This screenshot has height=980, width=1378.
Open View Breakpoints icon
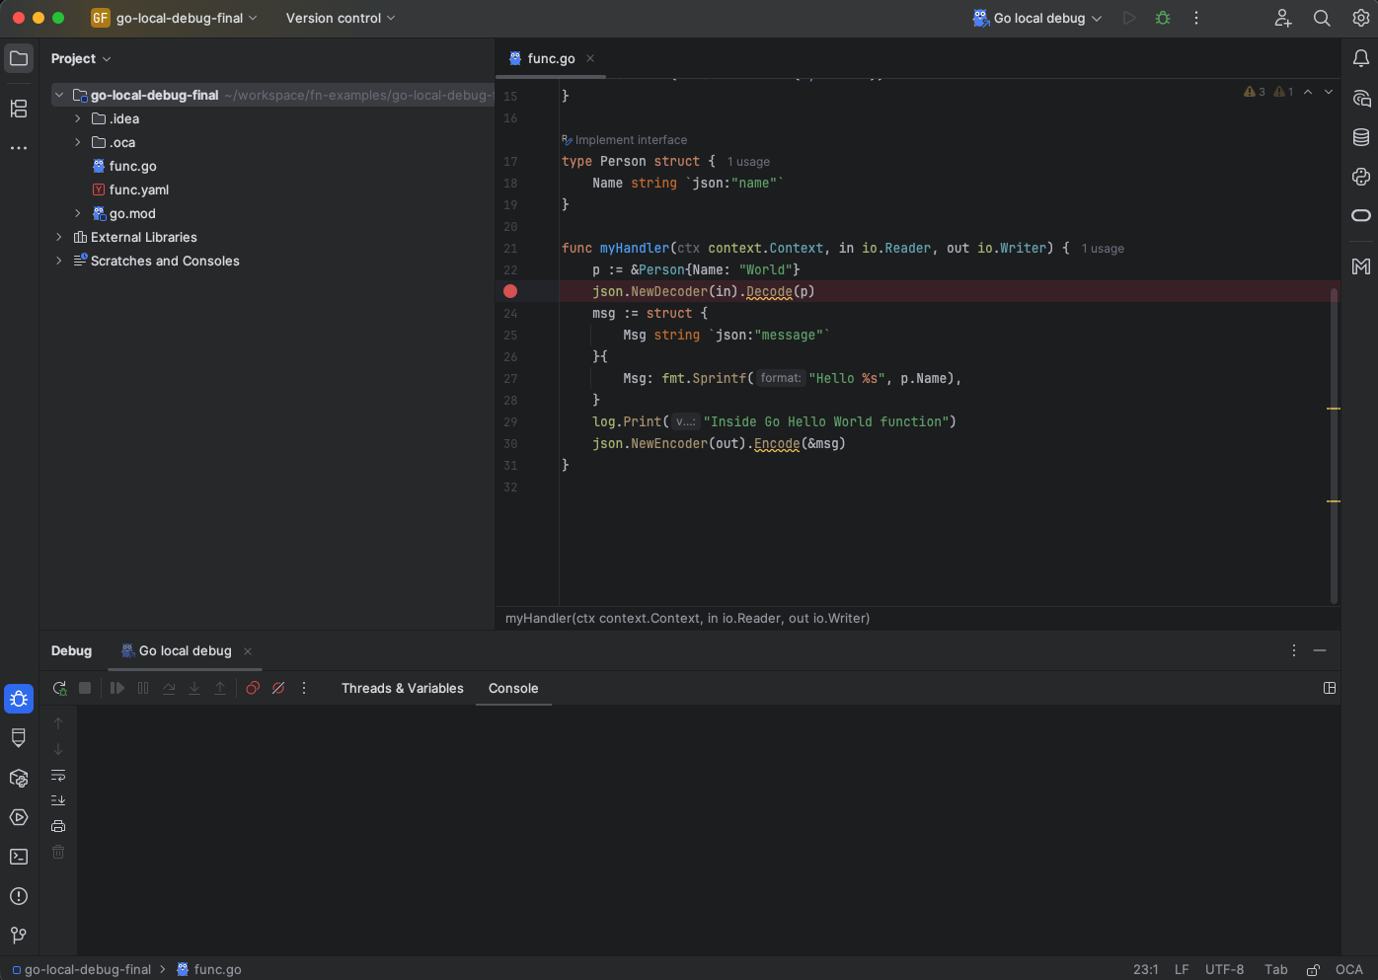point(253,688)
